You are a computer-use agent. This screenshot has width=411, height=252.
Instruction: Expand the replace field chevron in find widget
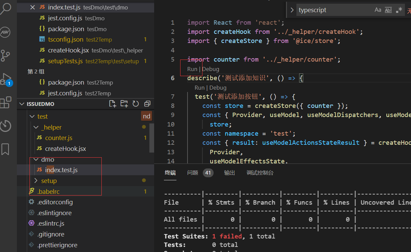click(292, 10)
